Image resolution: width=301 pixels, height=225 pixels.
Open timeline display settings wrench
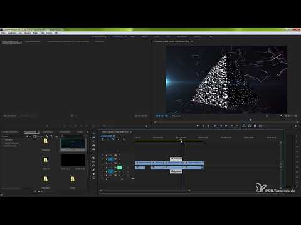coord(124,139)
